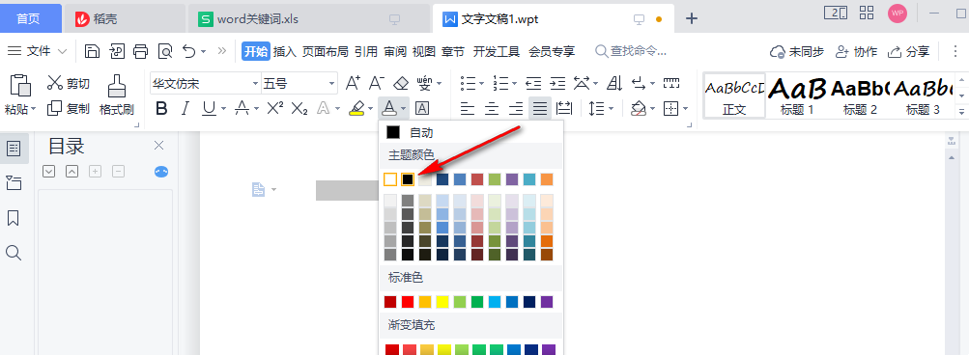Image resolution: width=969 pixels, height=355 pixels.
Task: Choose 自动 (Automatic) font color
Action: pos(470,132)
